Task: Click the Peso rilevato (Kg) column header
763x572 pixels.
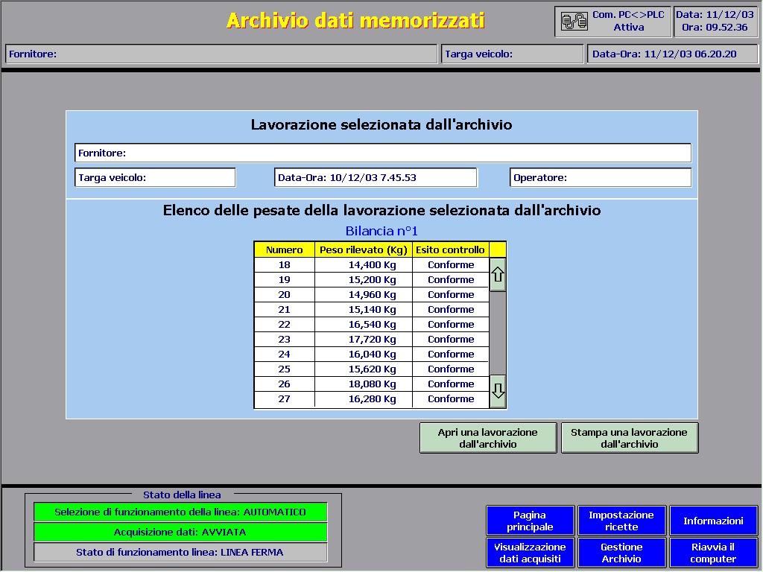Action: (x=363, y=250)
